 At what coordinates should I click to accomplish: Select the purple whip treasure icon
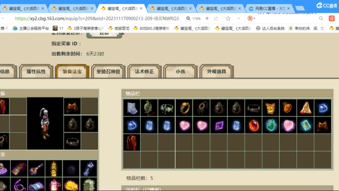(x=19, y=184)
